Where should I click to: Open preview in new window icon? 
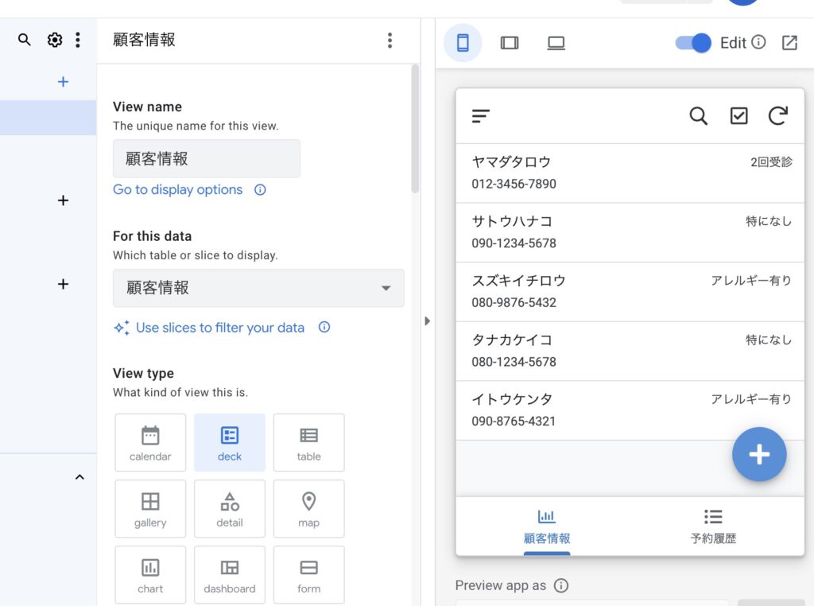(x=789, y=43)
